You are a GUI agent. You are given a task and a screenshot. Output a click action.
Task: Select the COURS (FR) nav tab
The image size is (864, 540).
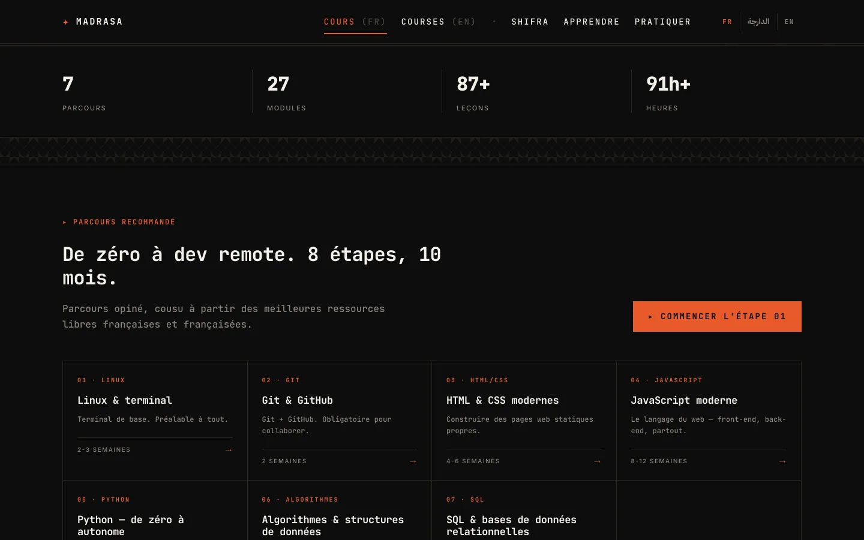point(355,22)
